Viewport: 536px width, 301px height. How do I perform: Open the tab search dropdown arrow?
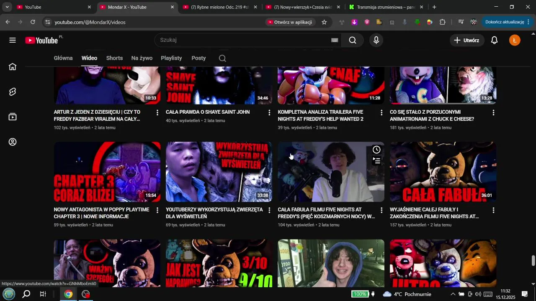(x=7, y=7)
